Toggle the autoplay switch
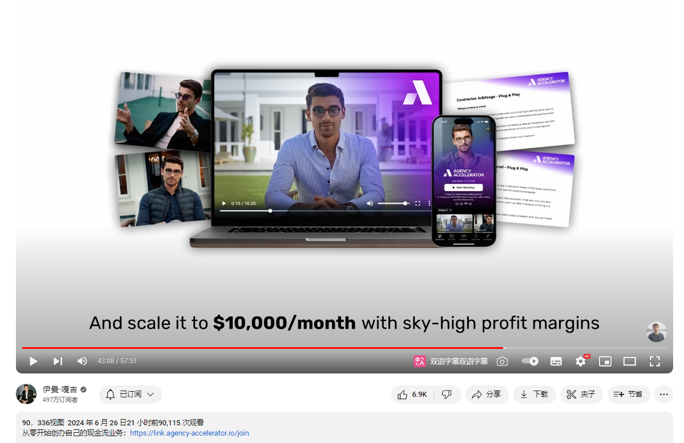 click(x=530, y=361)
